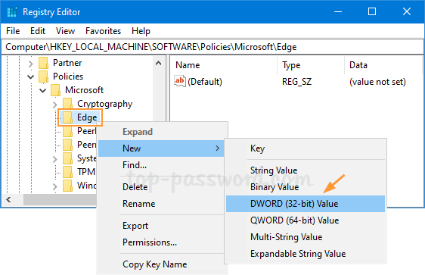Expand the Partner tree node
Viewport: 425px width, 275px height.
click(x=31, y=64)
